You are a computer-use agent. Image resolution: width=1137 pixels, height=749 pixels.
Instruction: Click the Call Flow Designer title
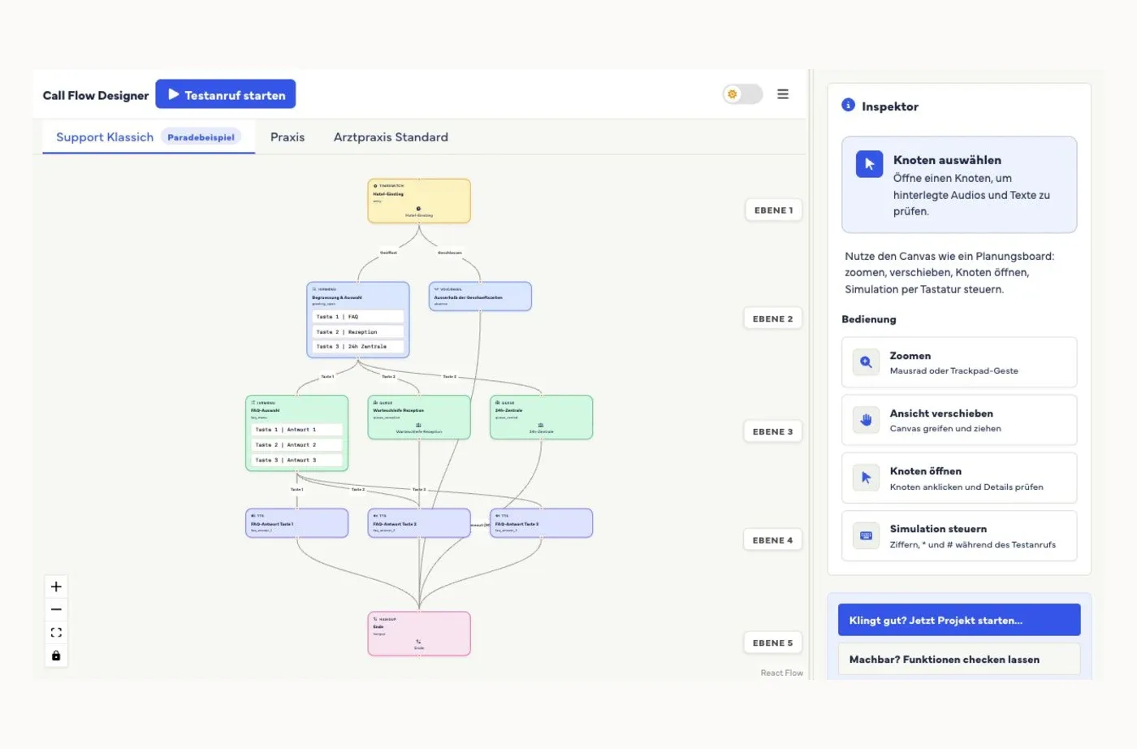pyautogui.click(x=96, y=95)
